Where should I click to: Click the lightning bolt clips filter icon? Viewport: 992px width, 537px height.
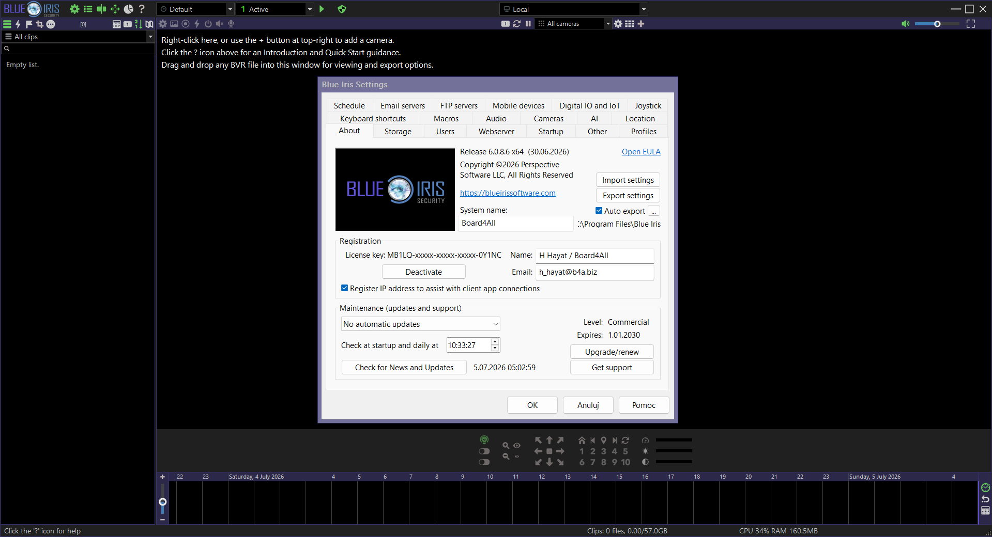pyautogui.click(x=18, y=24)
